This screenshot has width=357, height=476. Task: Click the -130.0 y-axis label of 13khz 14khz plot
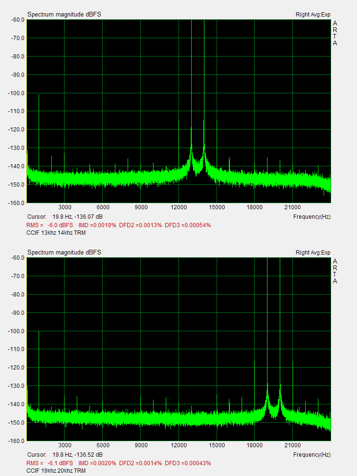[x=16, y=148]
